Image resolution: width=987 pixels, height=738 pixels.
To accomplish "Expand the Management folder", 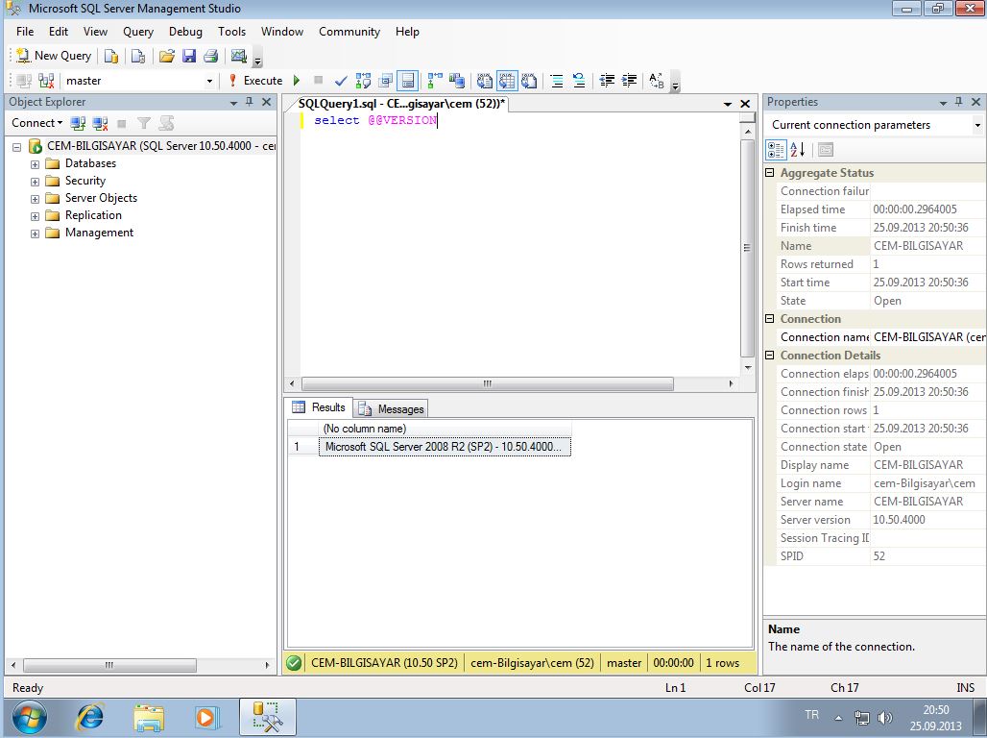I will (35, 234).
